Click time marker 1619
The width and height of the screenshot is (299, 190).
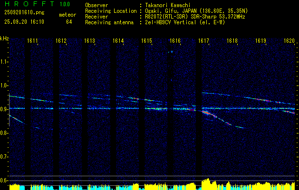[260, 40]
